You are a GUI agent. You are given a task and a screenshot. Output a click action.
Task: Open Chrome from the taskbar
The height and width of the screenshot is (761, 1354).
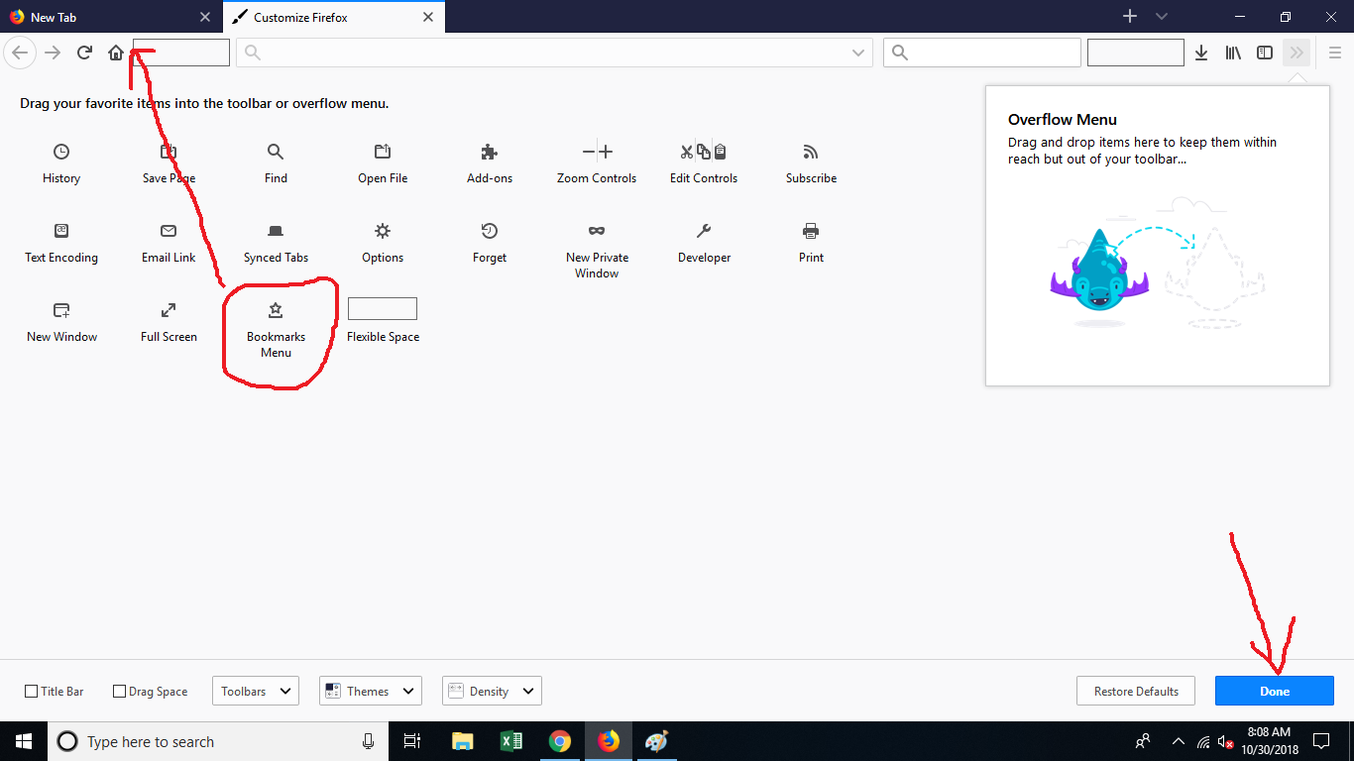(x=560, y=741)
